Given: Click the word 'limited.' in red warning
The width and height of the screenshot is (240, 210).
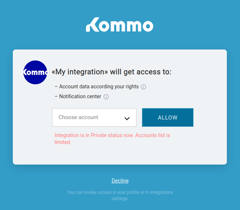Looking at the screenshot, I should (63, 142).
